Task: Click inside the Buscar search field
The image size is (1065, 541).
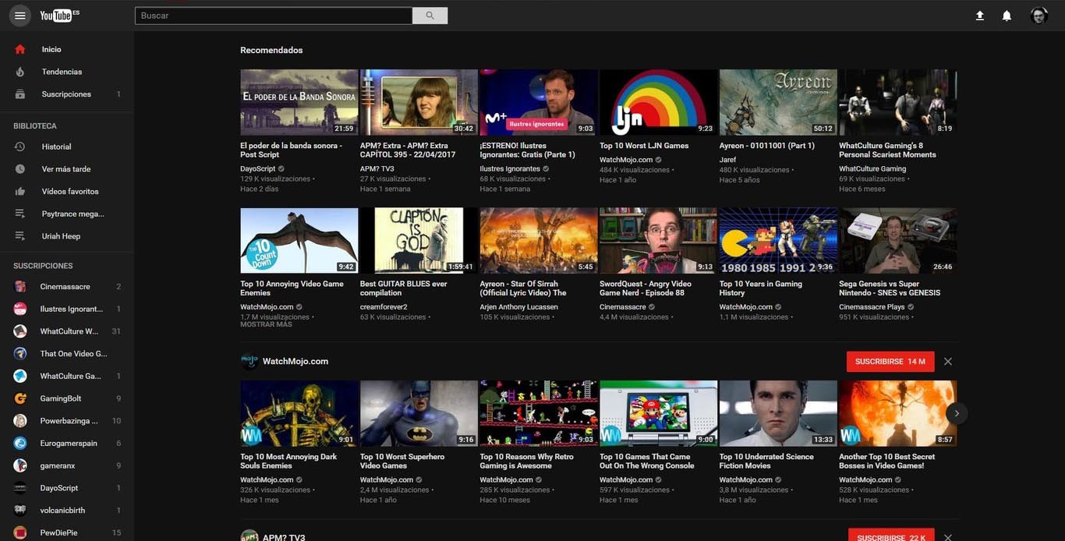Action: coord(273,16)
